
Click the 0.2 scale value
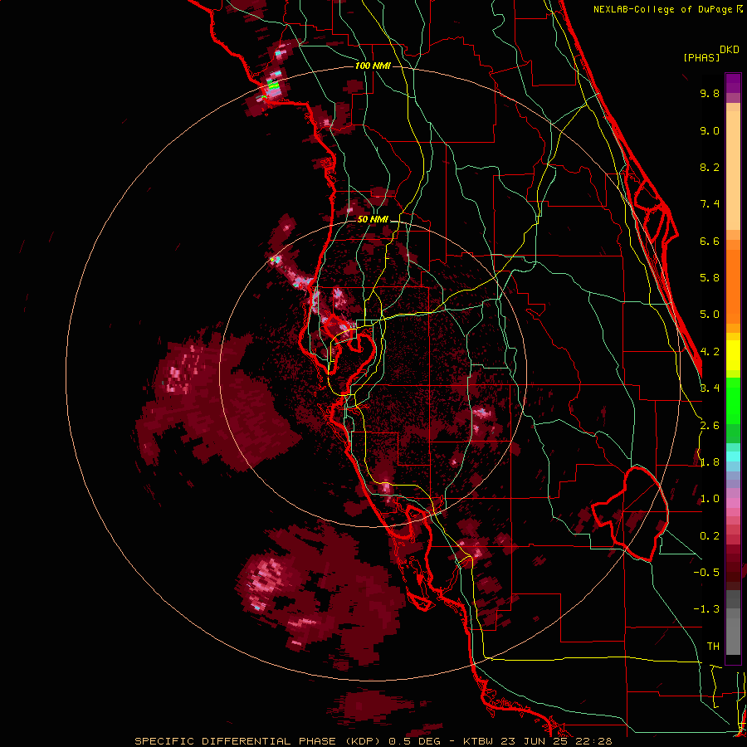coord(710,536)
